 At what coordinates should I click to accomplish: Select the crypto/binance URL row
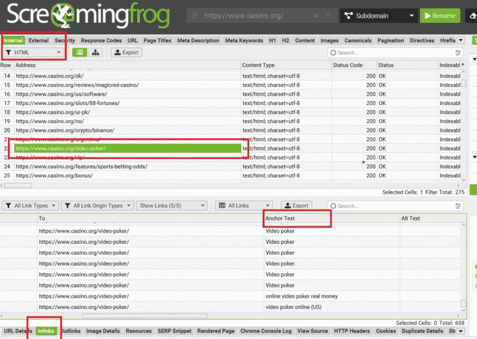pos(127,130)
